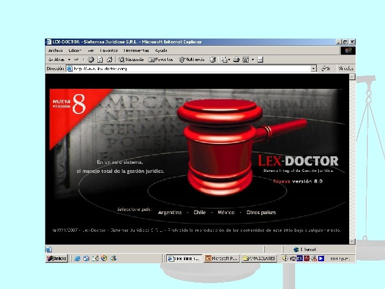This screenshot has height=289, width=385.
Task: Open the Edición menu
Action: click(75, 50)
